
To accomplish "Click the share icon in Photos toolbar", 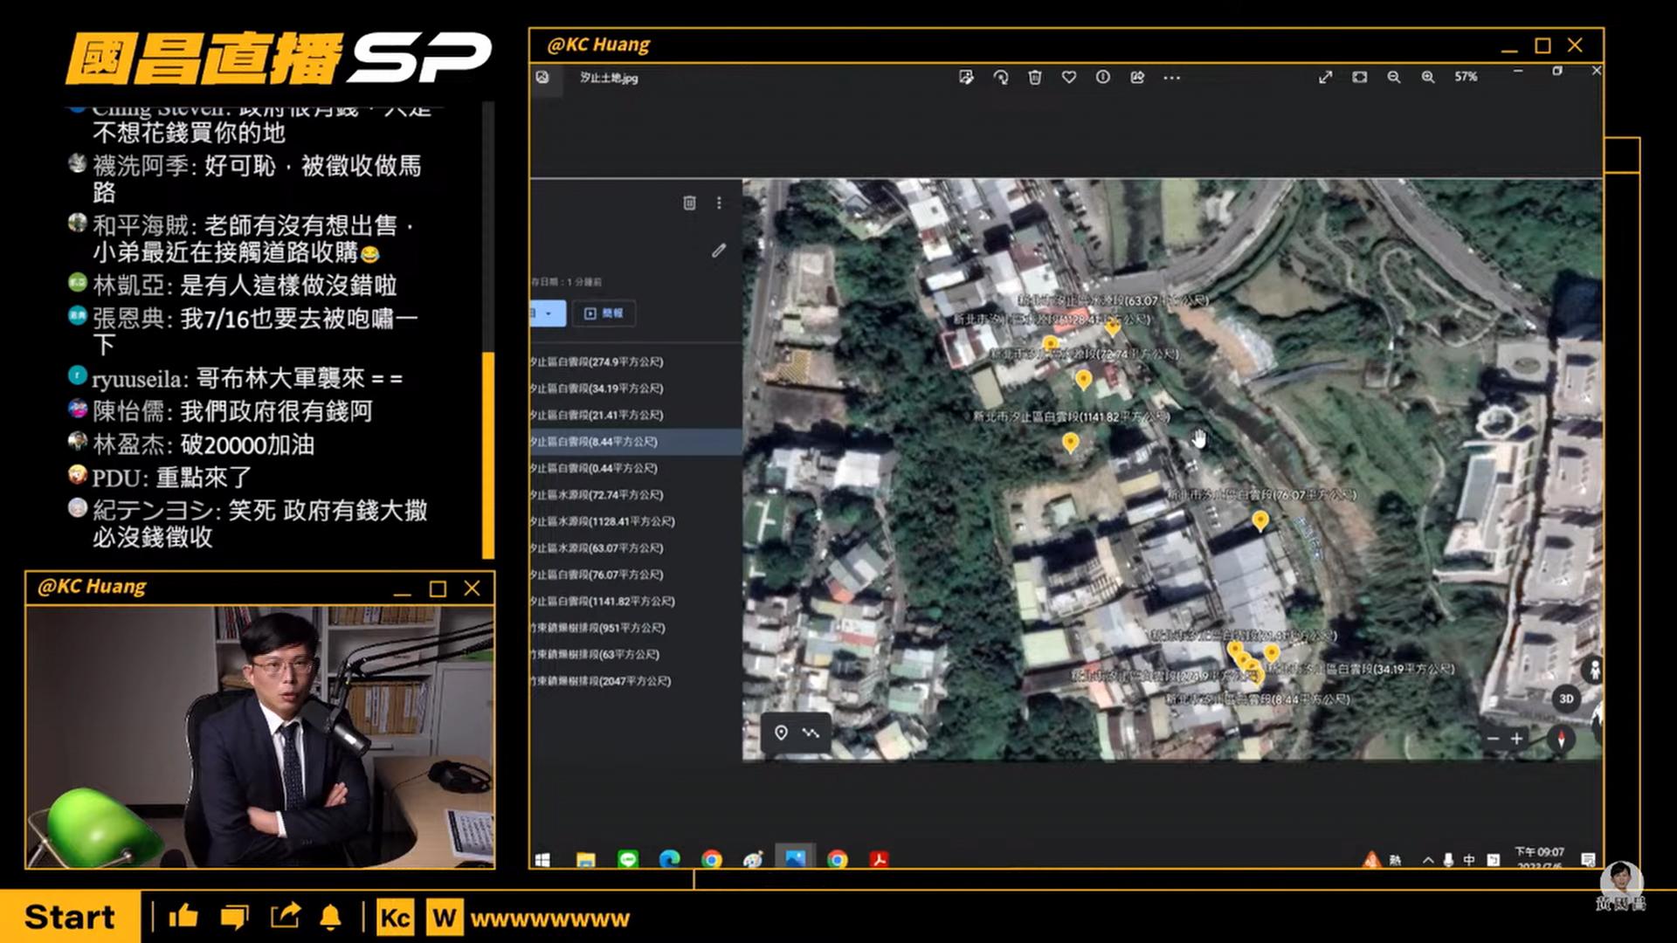I will pyautogui.click(x=1137, y=78).
